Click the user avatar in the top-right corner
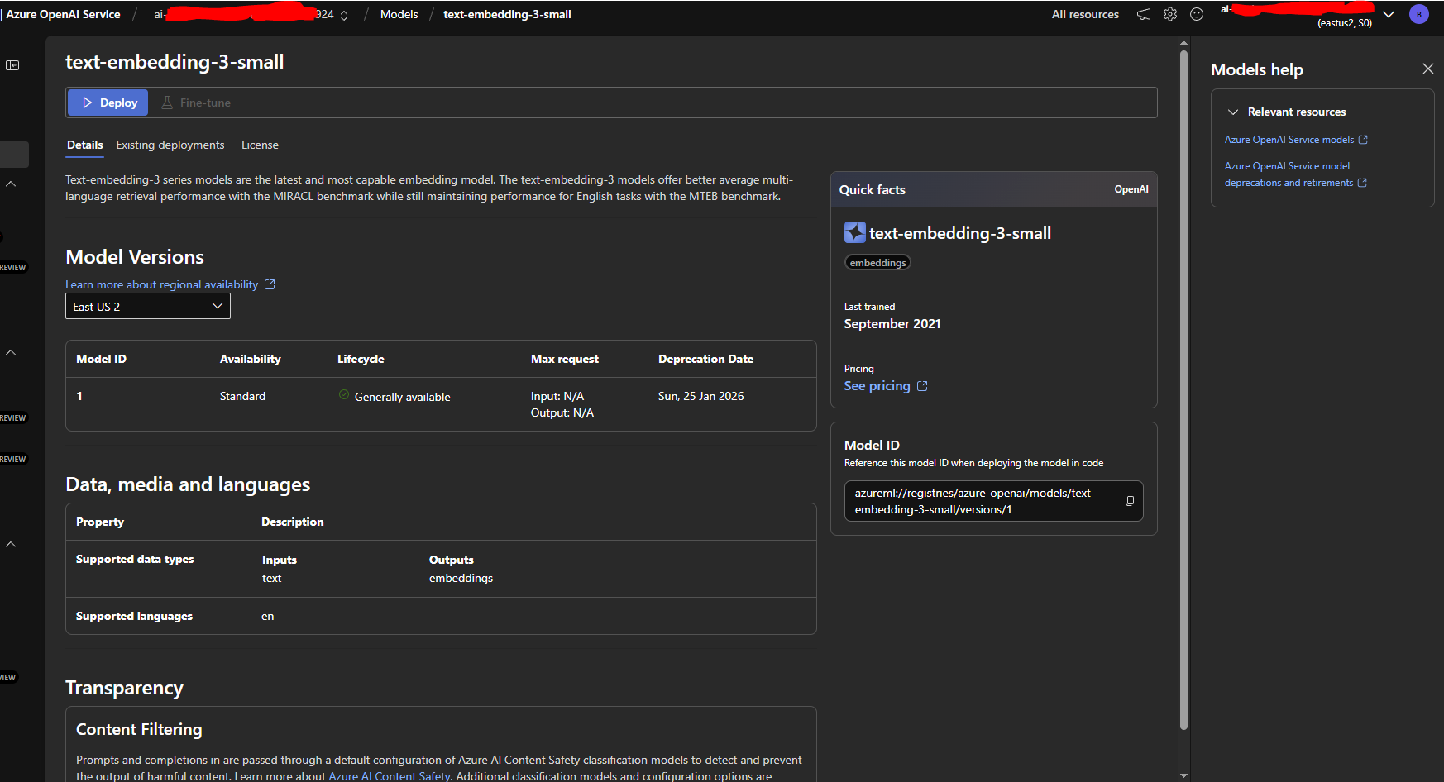The image size is (1444, 782). pos(1418,14)
